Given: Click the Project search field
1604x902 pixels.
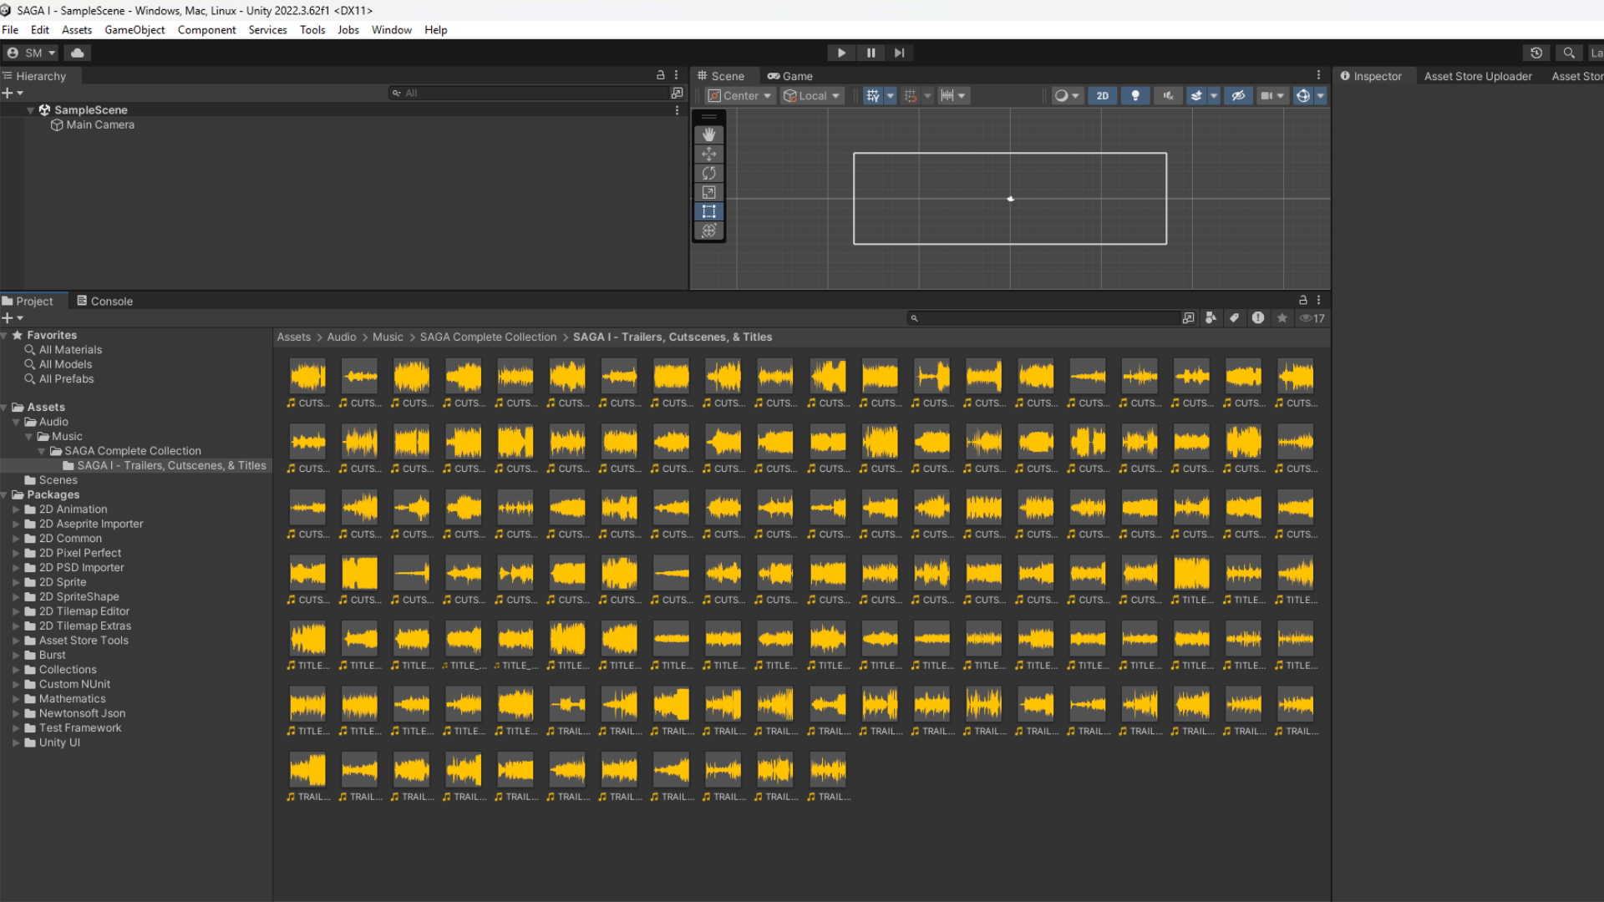Looking at the screenshot, I should (x=1044, y=318).
